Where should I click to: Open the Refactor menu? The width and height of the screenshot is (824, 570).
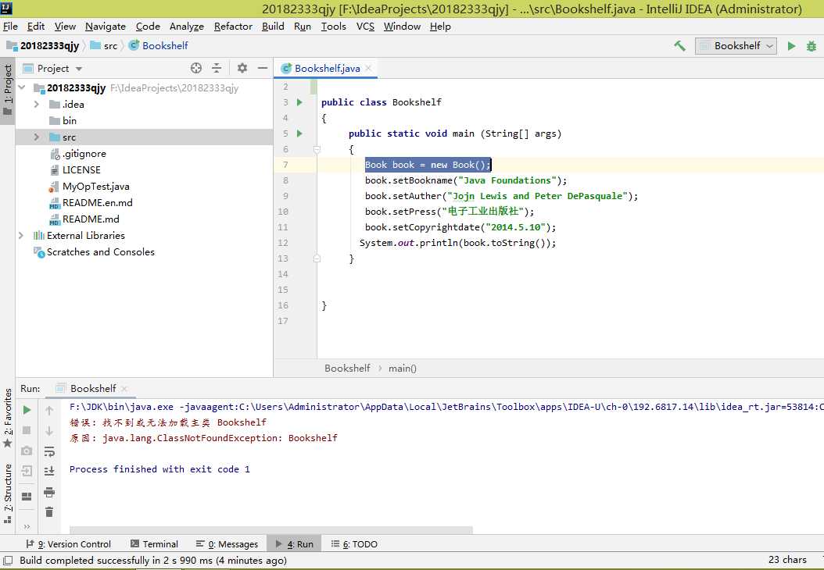tap(233, 27)
